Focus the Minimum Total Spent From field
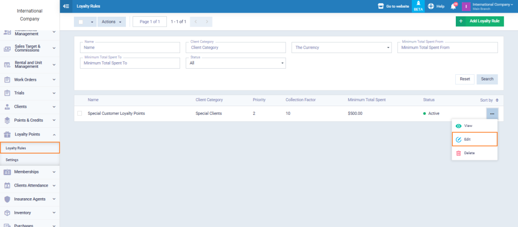 447,48
